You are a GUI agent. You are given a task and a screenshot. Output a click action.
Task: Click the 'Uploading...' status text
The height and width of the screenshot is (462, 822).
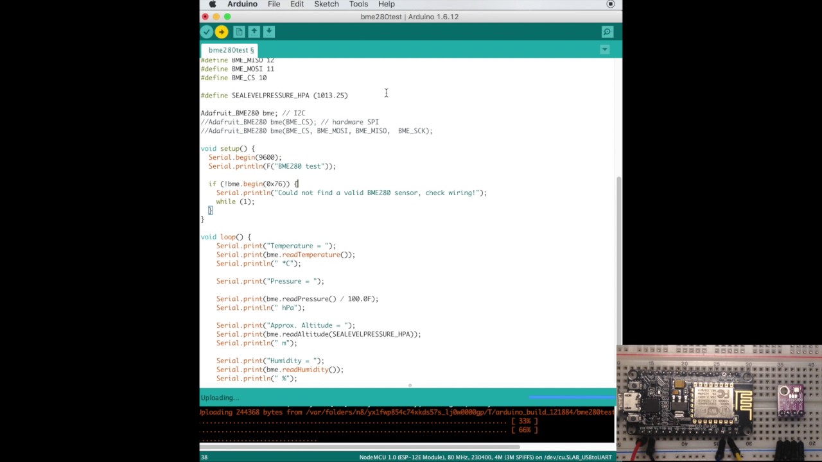click(220, 398)
